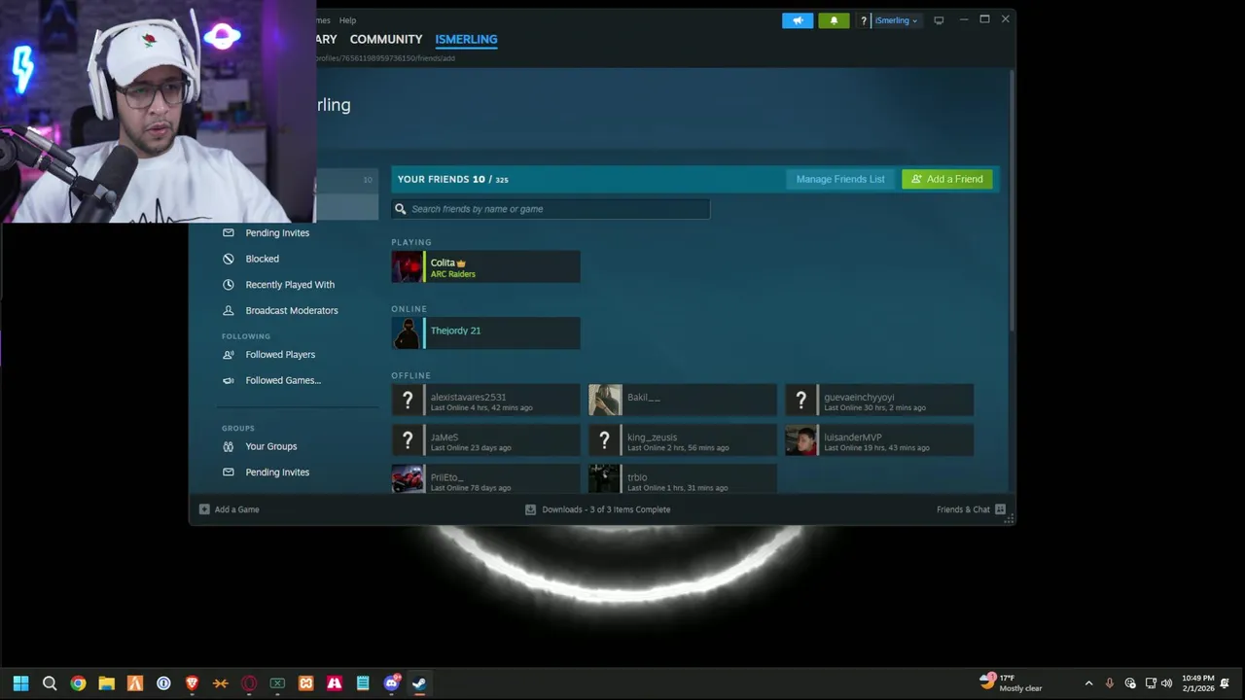This screenshot has height=700, width=1245.
Task: Open PriiEto_ offline friend card
Action: 486,479
